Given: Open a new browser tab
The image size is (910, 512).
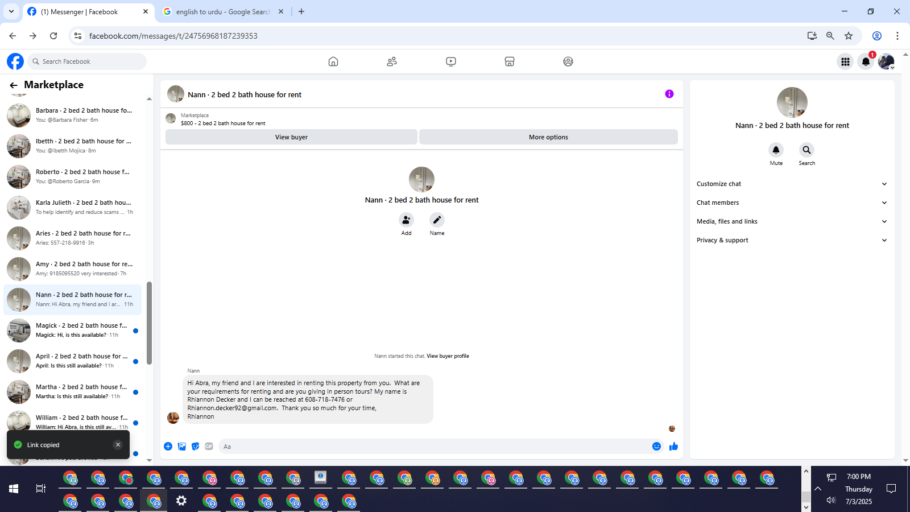Looking at the screenshot, I should [x=301, y=11].
